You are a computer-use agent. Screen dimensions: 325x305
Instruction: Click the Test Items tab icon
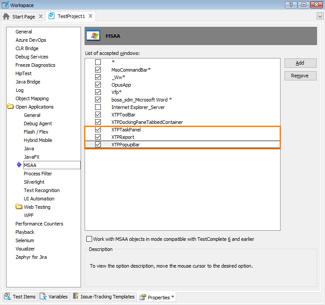(7, 297)
